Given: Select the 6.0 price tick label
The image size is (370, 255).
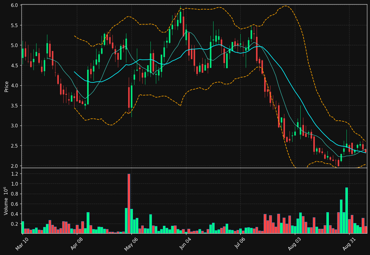Looking at the screenshot, I should 15,5.
